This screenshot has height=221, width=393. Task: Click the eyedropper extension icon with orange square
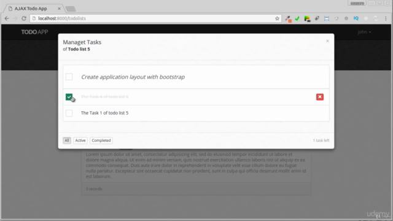[x=288, y=19]
